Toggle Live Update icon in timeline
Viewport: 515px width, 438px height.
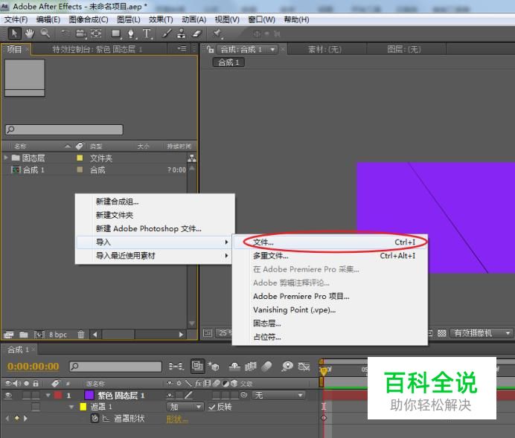click(197, 366)
